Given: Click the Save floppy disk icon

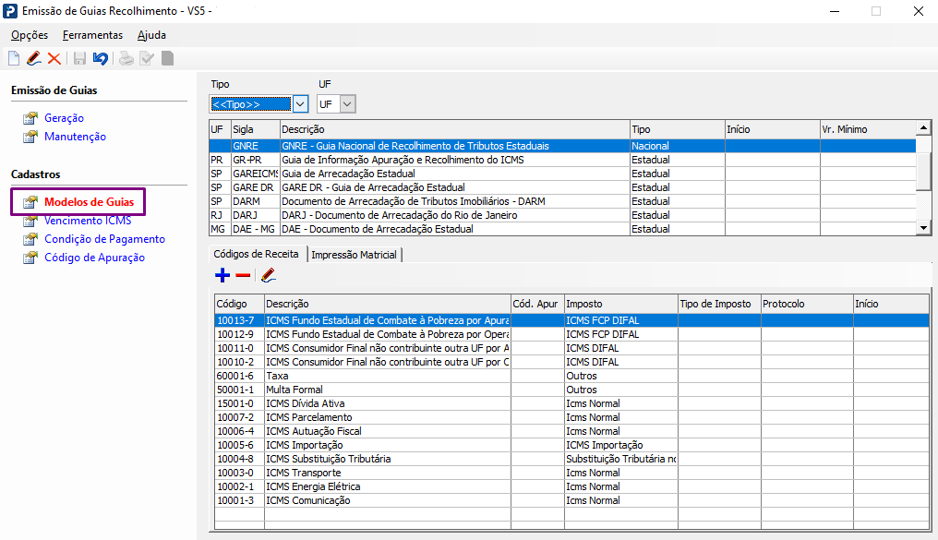Looking at the screenshot, I should 79,58.
